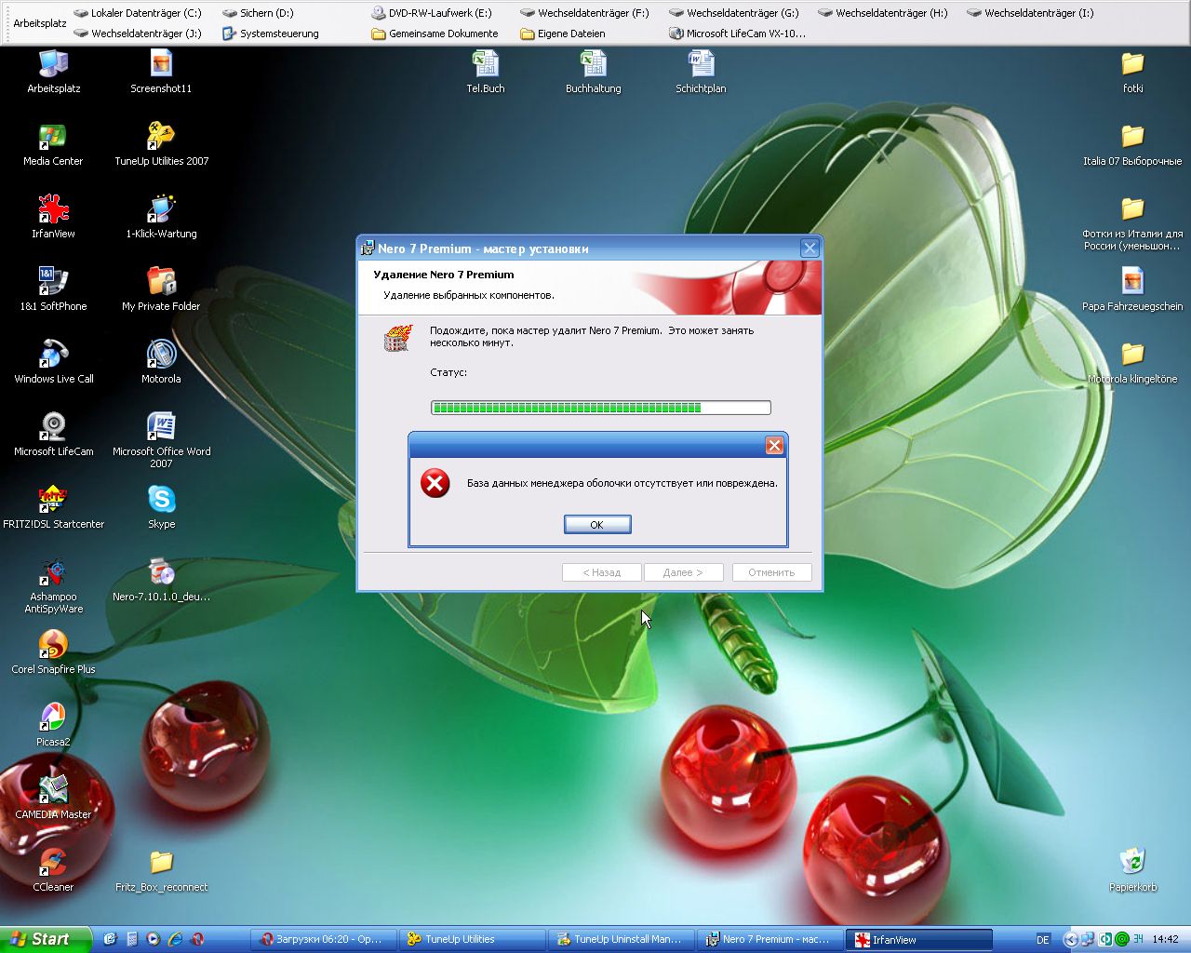1191x953 pixels.
Task: Select Nero-7.10.1.0 installer file icon
Action: click(161, 580)
